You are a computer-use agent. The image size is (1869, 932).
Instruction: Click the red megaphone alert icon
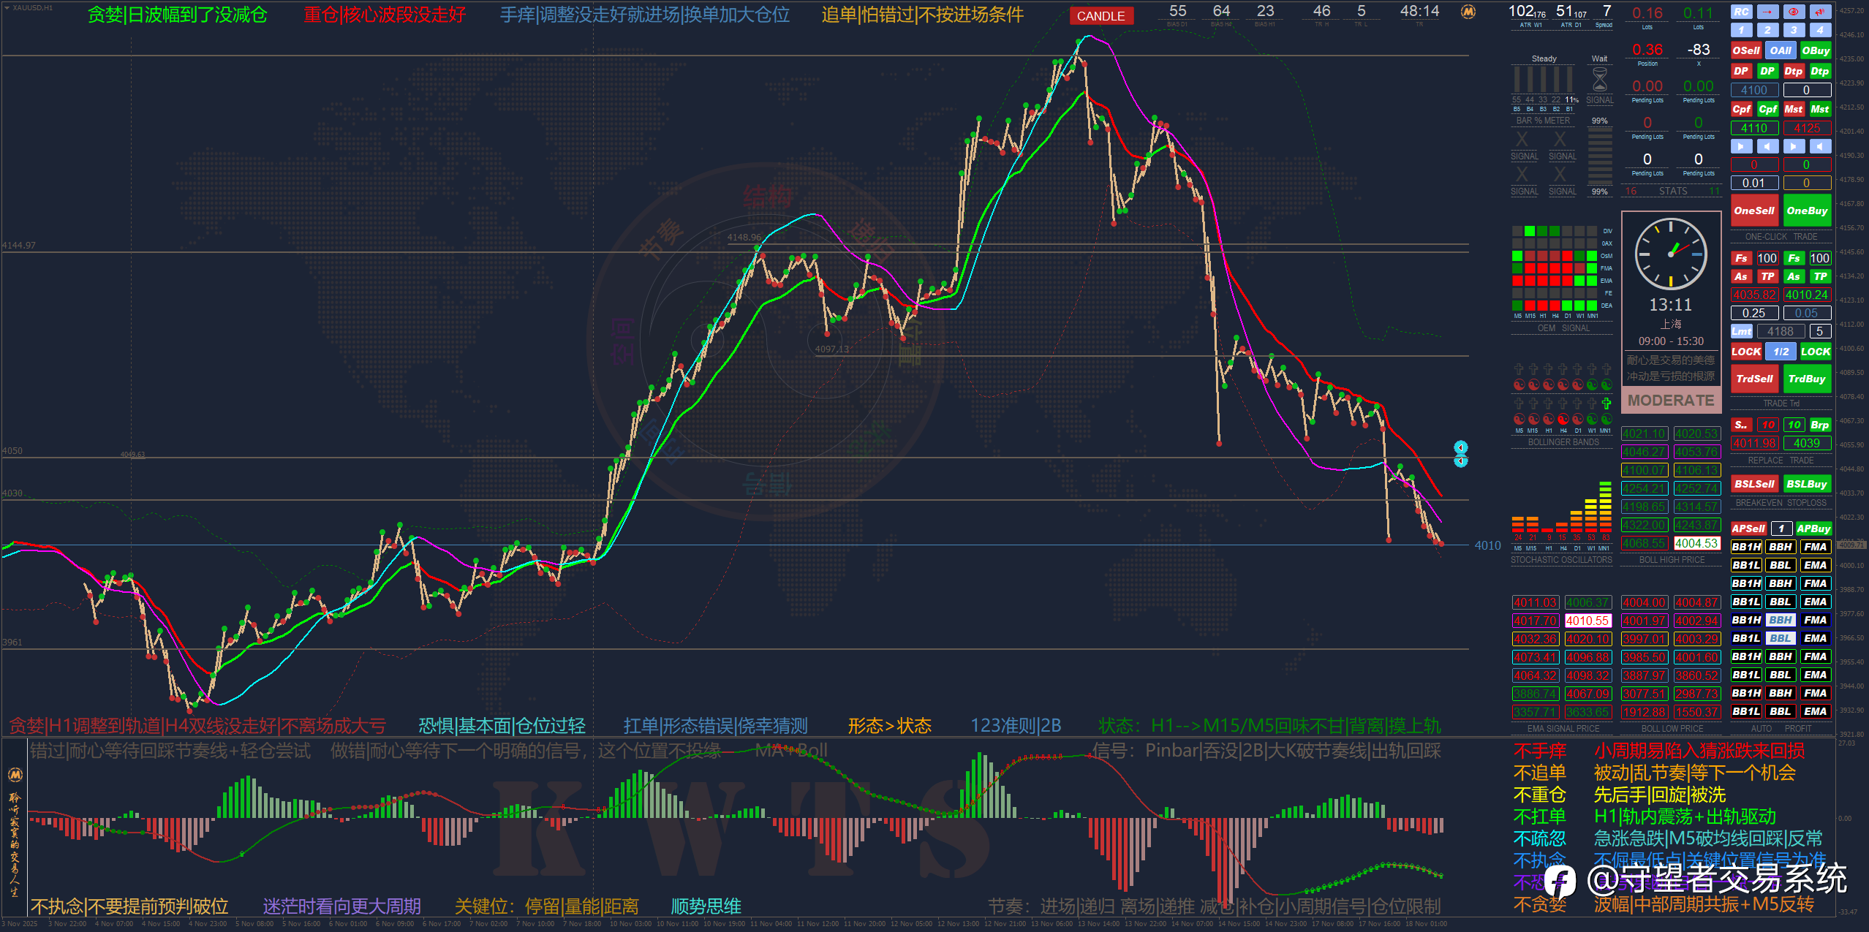(1819, 12)
